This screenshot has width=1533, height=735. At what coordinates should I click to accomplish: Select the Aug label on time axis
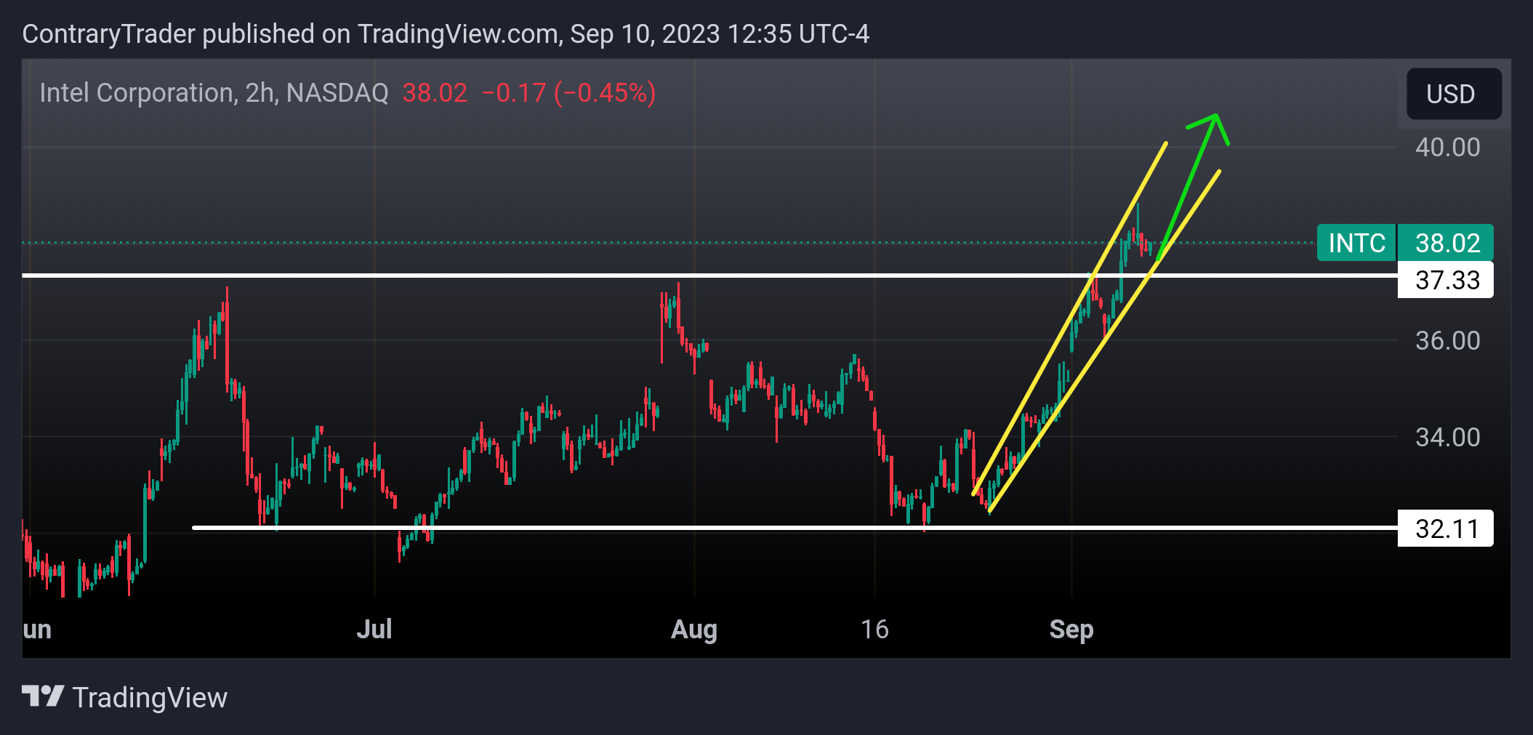[x=693, y=630]
